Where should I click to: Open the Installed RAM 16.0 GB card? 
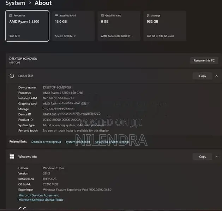[73, 26]
